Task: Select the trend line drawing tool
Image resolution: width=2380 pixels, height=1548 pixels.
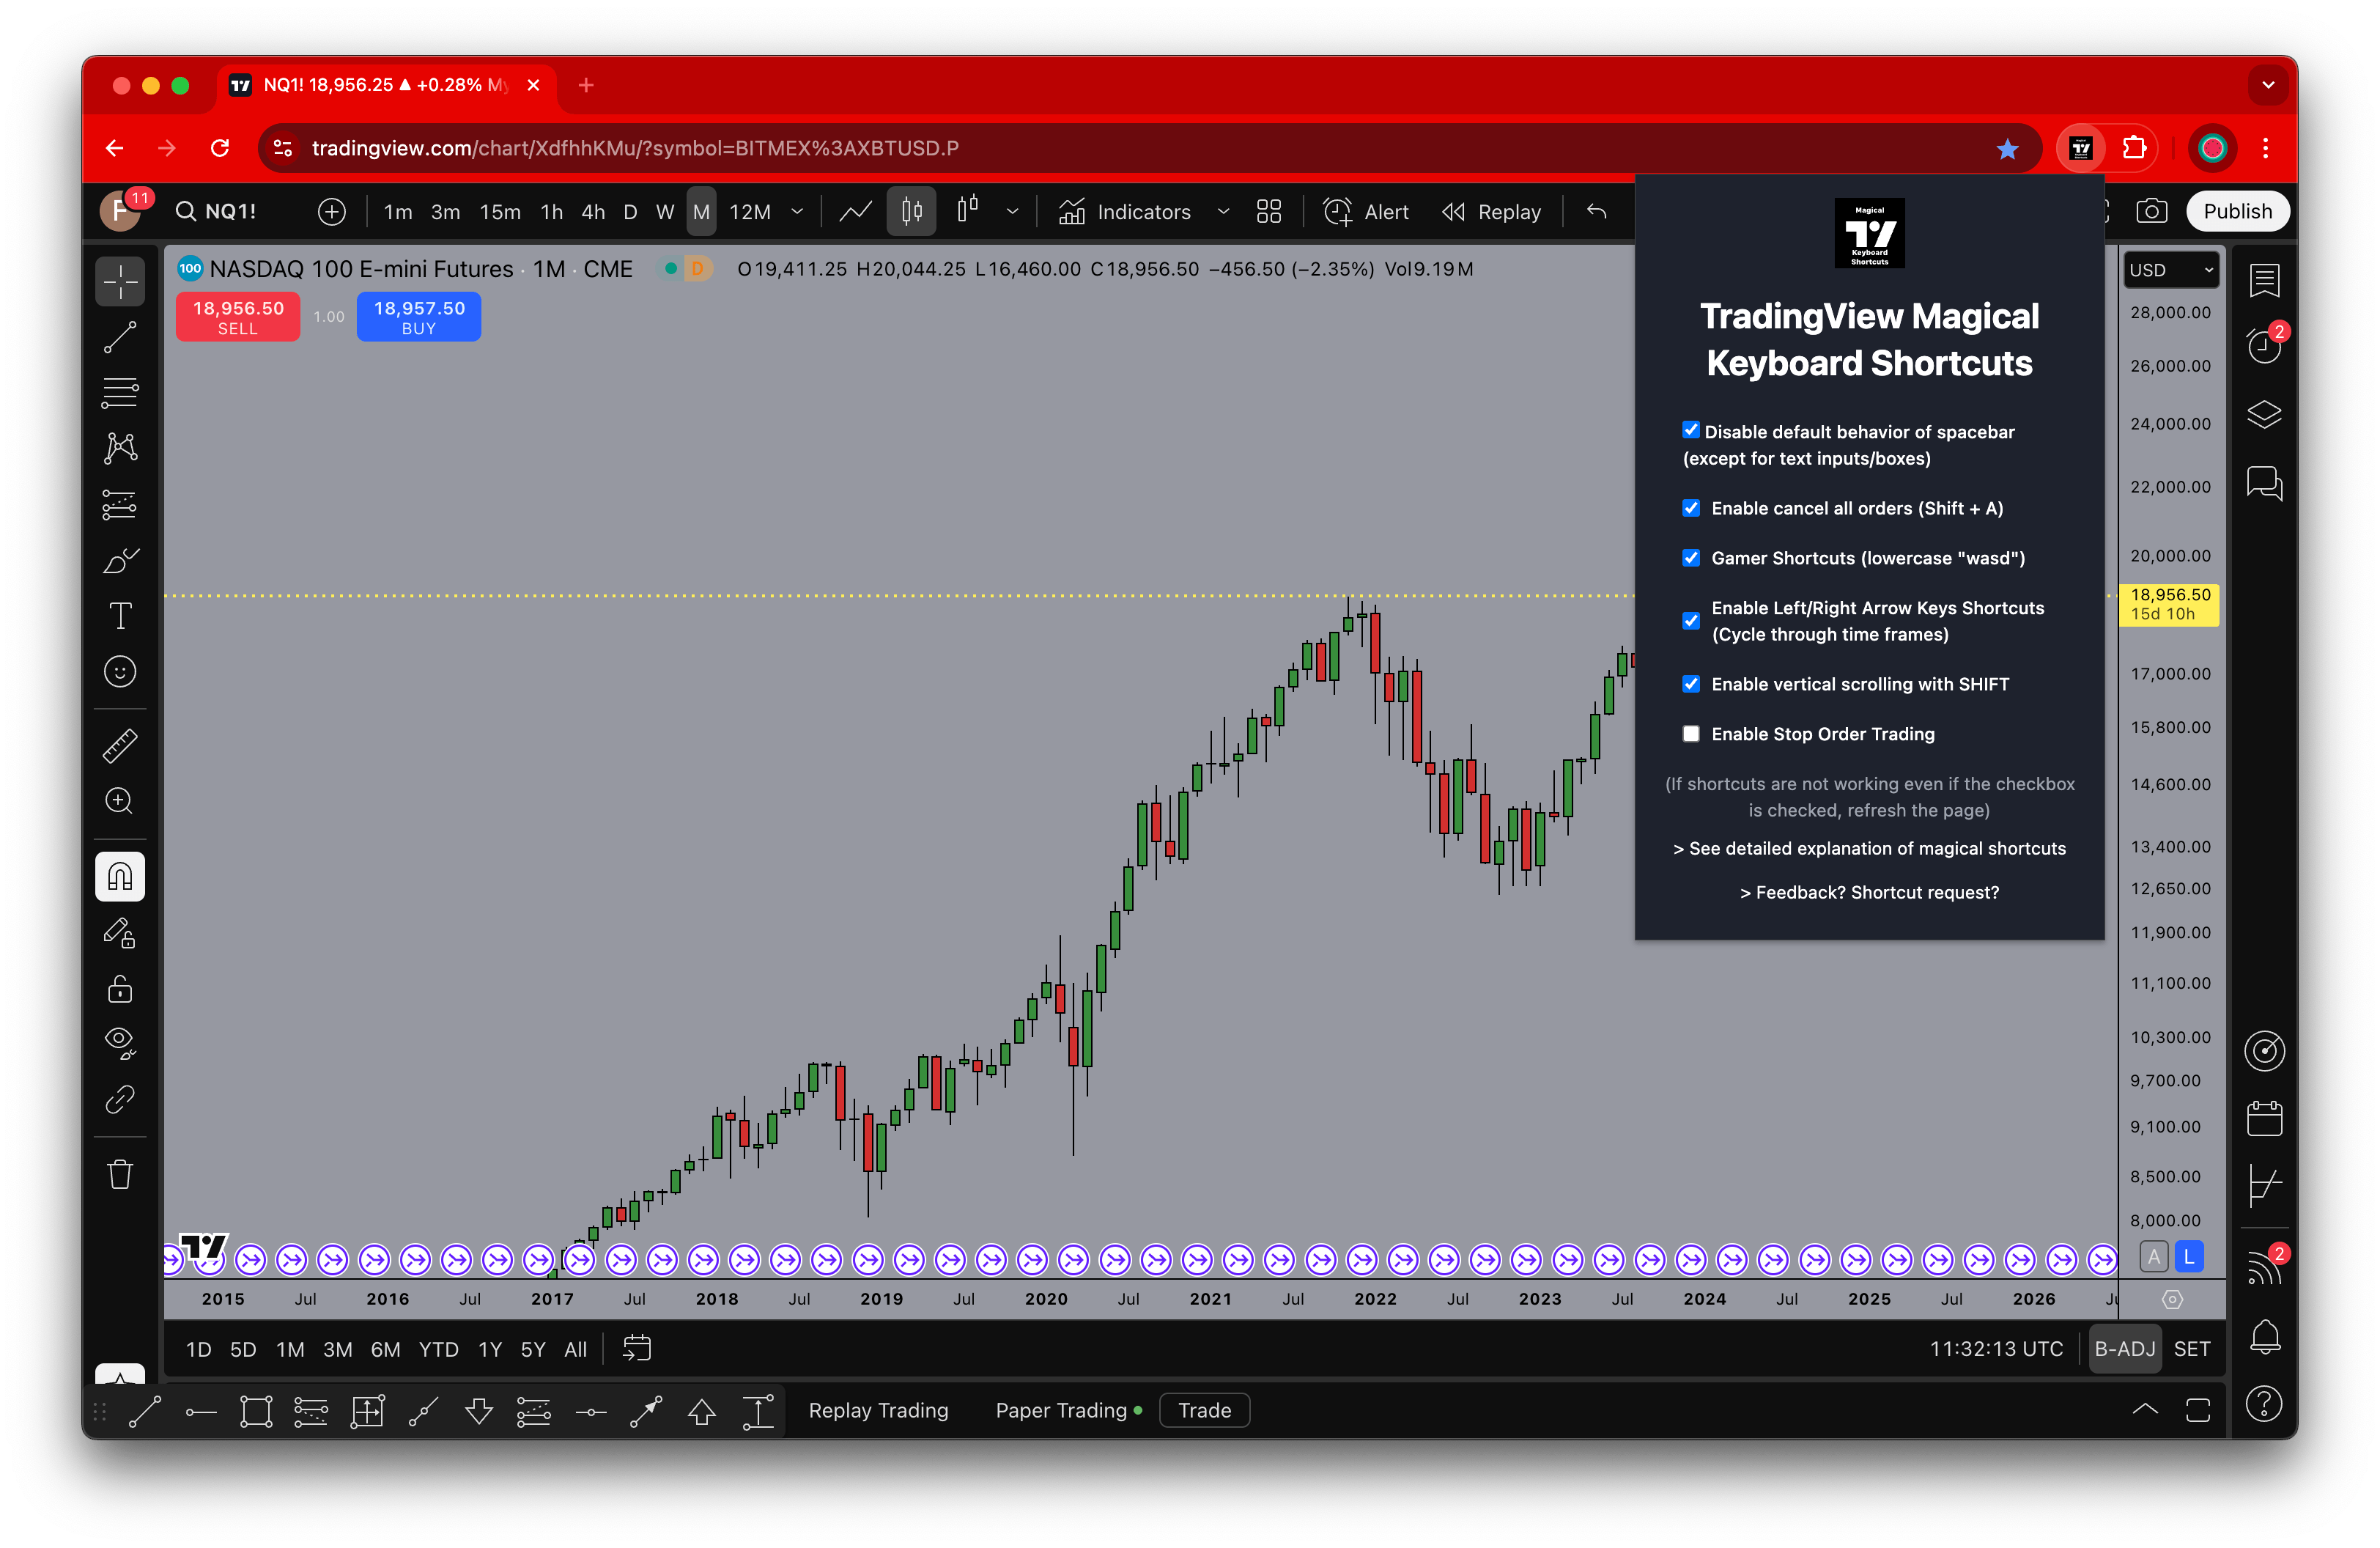Action: [120, 337]
